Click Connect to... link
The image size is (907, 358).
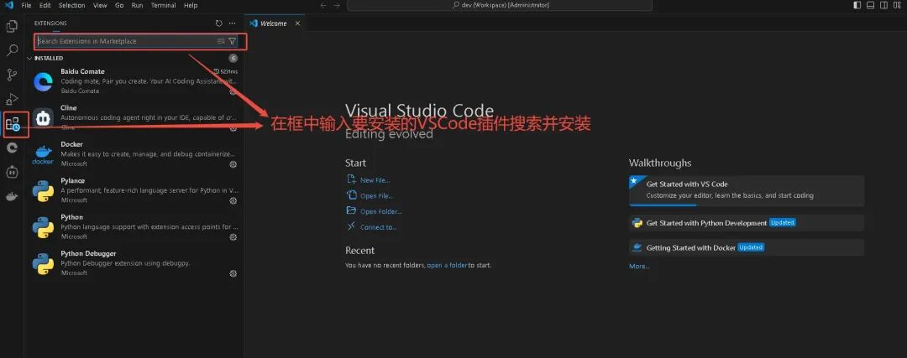(x=378, y=227)
